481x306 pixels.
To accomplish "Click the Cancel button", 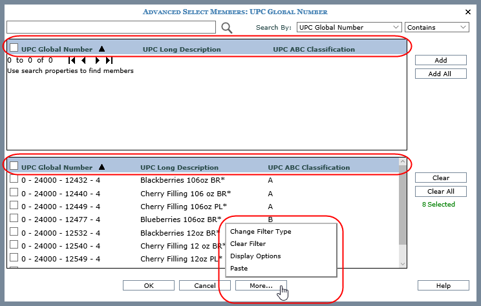I will pyautogui.click(x=204, y=285).
